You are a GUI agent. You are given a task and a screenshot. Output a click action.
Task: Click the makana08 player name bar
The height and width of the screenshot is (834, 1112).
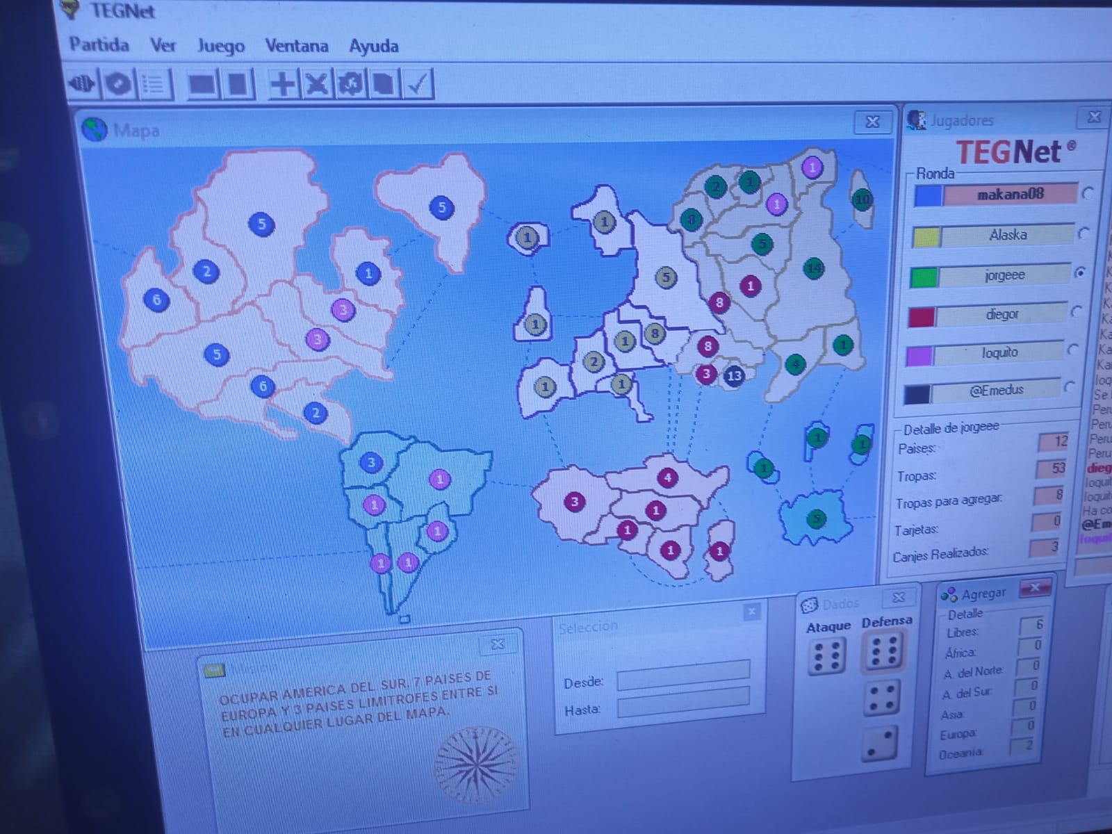(x=1010, y=195)
